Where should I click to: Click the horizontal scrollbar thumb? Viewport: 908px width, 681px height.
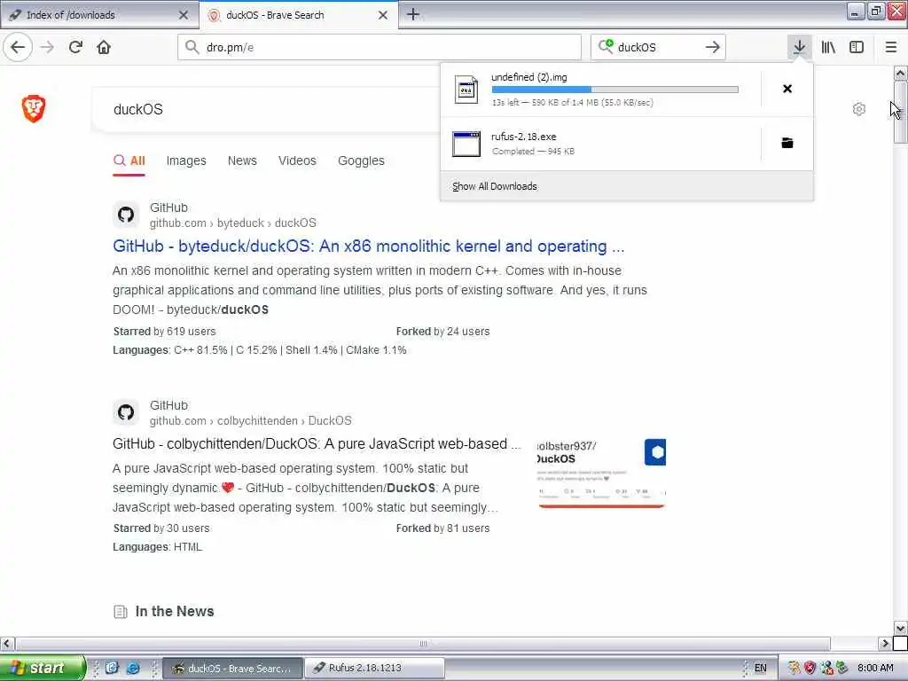(423, 644)
